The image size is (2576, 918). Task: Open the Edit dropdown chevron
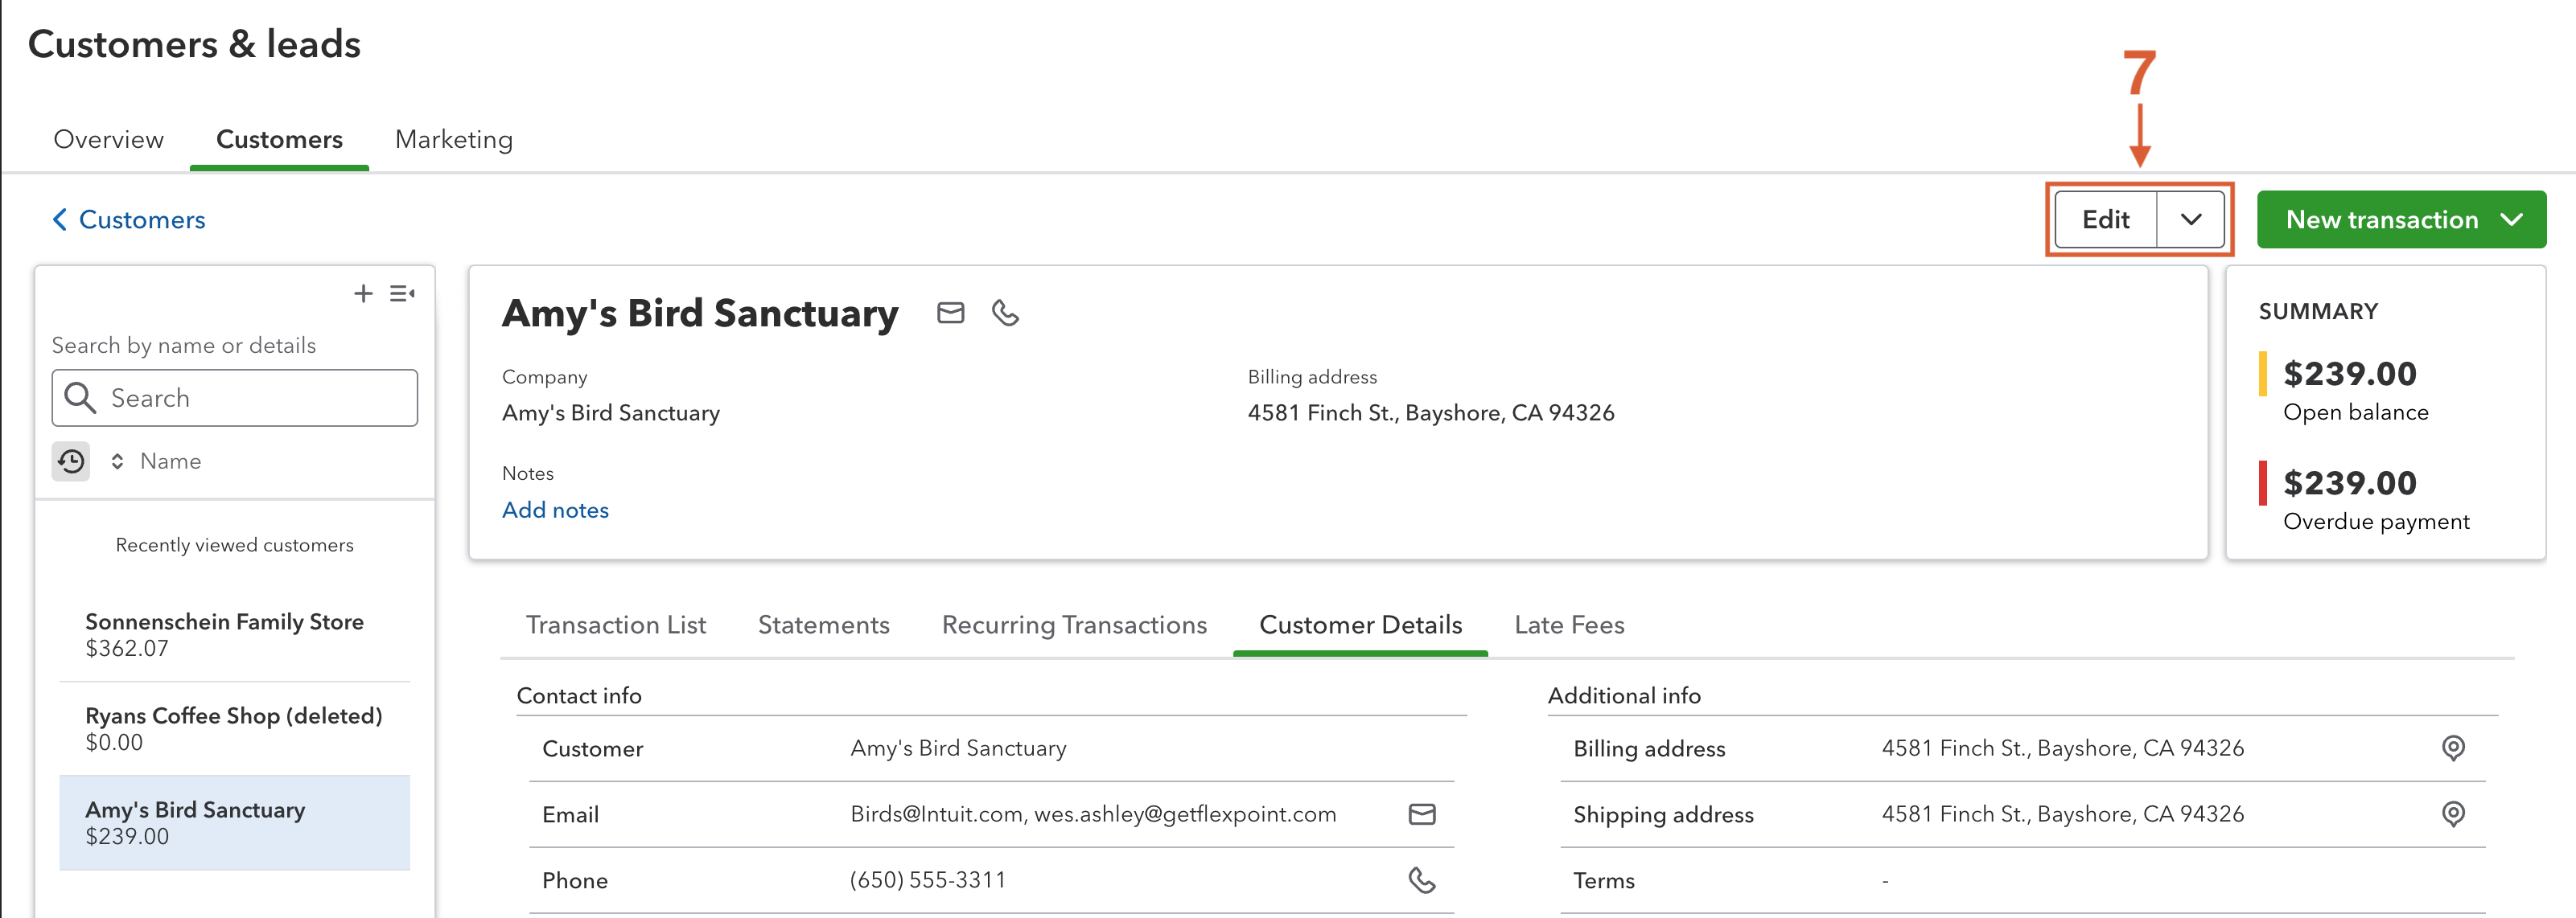[x=2191, y=219]
